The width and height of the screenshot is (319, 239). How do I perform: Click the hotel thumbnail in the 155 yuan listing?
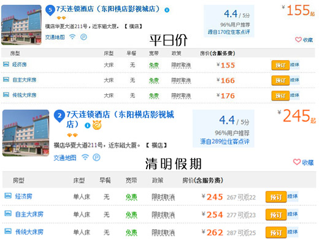tap(21, 25)
